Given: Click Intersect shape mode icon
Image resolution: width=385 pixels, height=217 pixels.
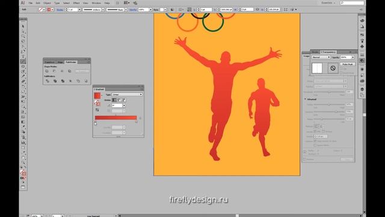Looking at the screenshot, I should [x=62, y=71].
